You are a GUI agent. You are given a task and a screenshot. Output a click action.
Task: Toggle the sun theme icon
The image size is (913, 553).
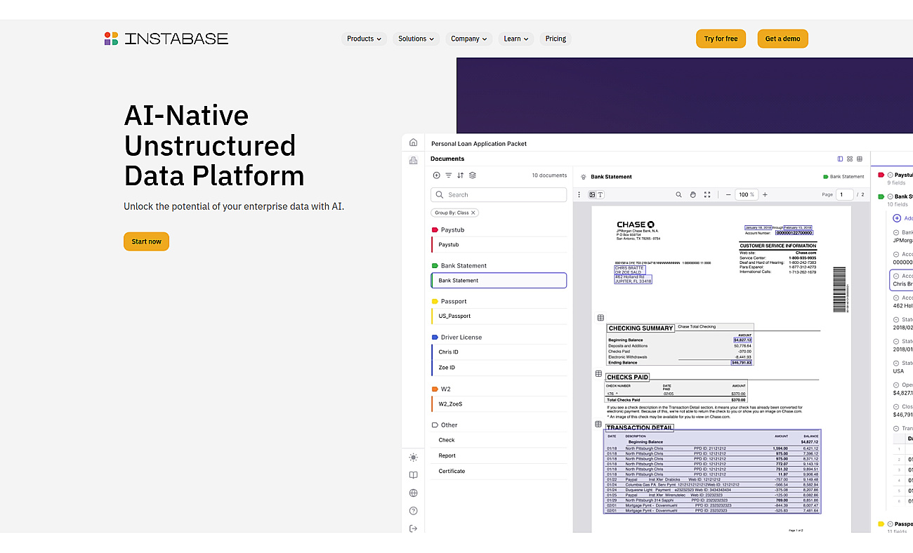(413, 457)
